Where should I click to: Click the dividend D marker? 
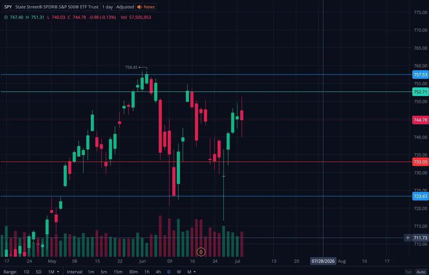(x=201, y=252)
